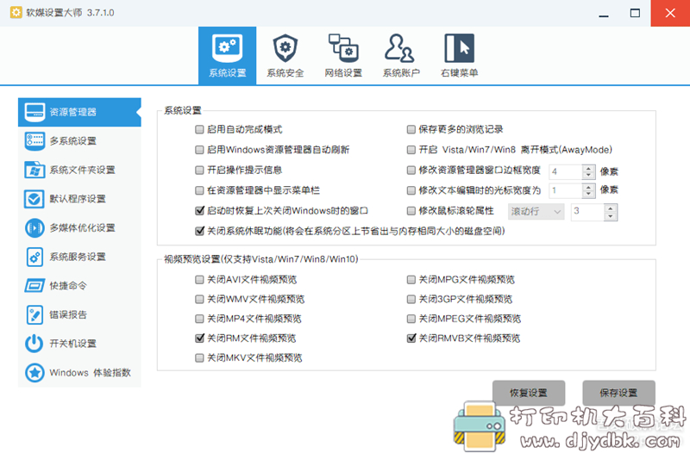Select the 资源管理器 sidebar icon
This screenshot has width=690, height=453.
tap(34, 112)
